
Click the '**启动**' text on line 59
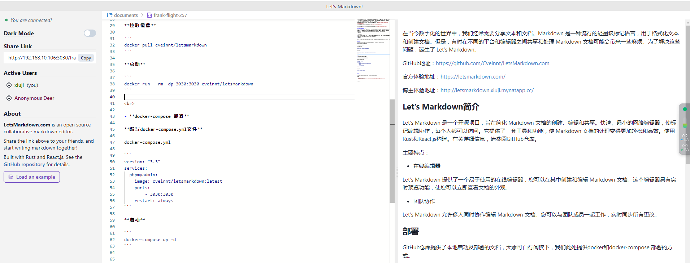pos(135,220)
